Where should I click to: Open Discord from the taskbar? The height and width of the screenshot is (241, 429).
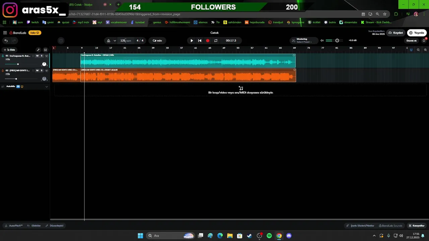[289, 236]
